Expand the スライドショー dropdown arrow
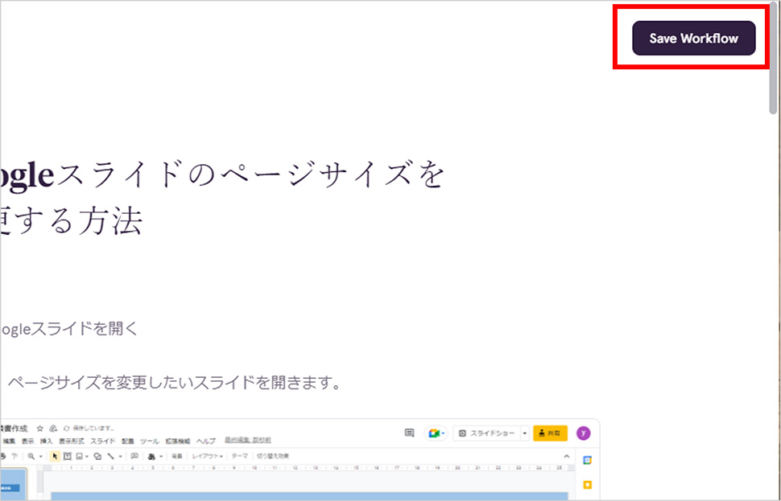Image resolution: width=781 pixels, height=501 pixels. pyautogui.click(x=524, y=433)
